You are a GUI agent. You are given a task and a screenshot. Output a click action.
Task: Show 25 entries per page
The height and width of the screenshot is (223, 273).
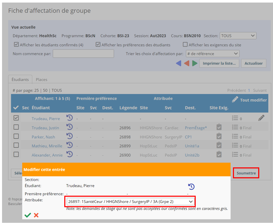pos(36,90)
